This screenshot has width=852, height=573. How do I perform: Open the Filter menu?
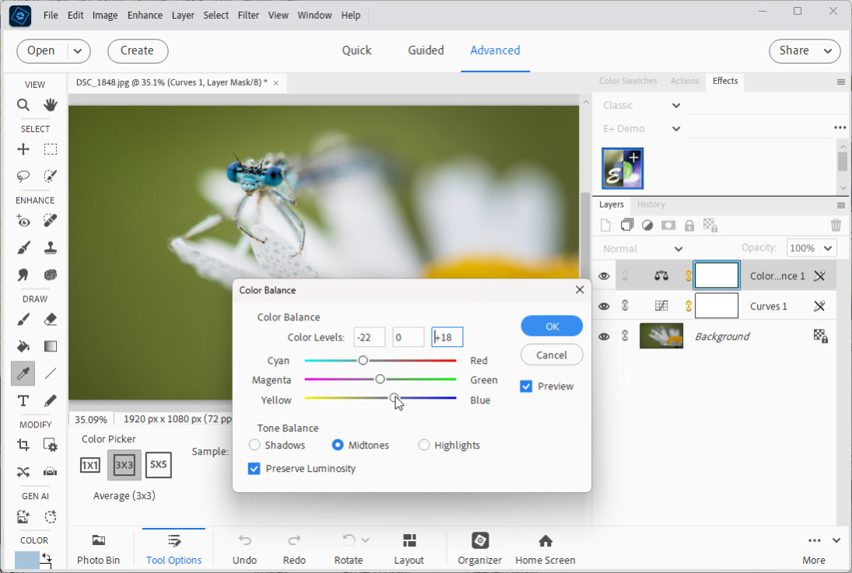pyautogui.click(x=248, y=16)
